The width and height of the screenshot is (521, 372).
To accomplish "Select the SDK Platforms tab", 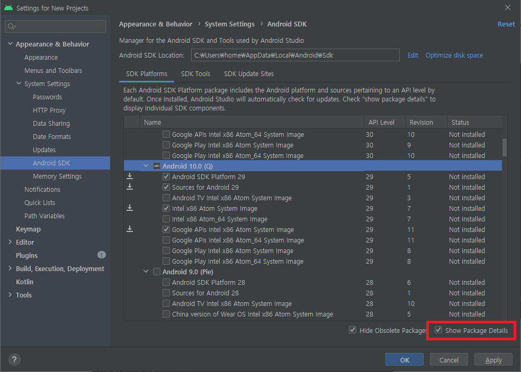I will click(x=147, y=74).
